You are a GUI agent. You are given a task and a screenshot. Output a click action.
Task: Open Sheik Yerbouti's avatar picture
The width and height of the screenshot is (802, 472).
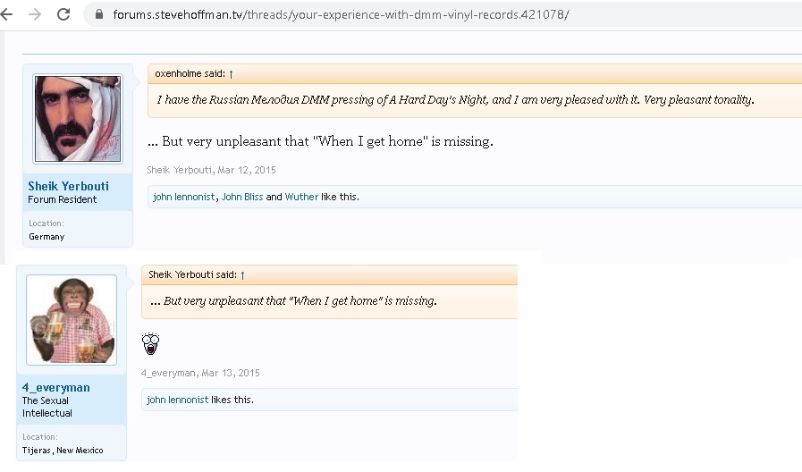pyautogui.click(x=78, y=119)
